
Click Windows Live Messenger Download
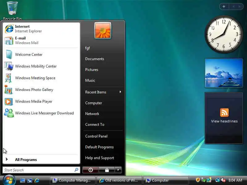(41, 113)
